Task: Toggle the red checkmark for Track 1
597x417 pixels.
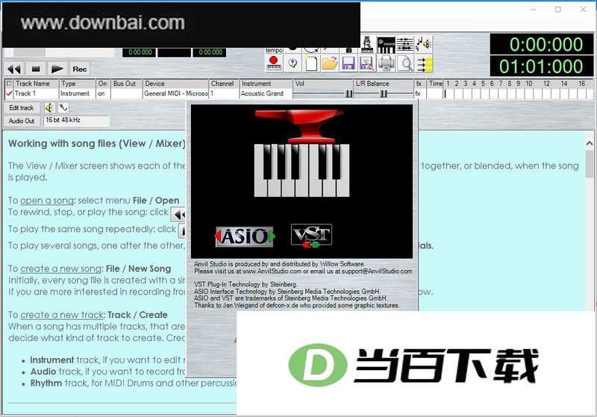Action: click(9, 93)
